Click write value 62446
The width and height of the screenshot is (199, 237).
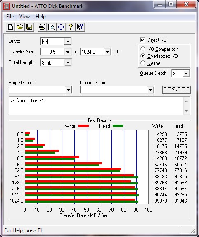click(161, 164)
